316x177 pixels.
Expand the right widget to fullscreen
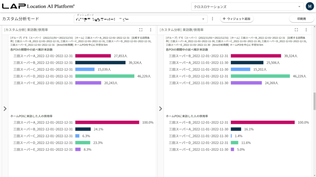pyautogui.click(x=296, y=30)
